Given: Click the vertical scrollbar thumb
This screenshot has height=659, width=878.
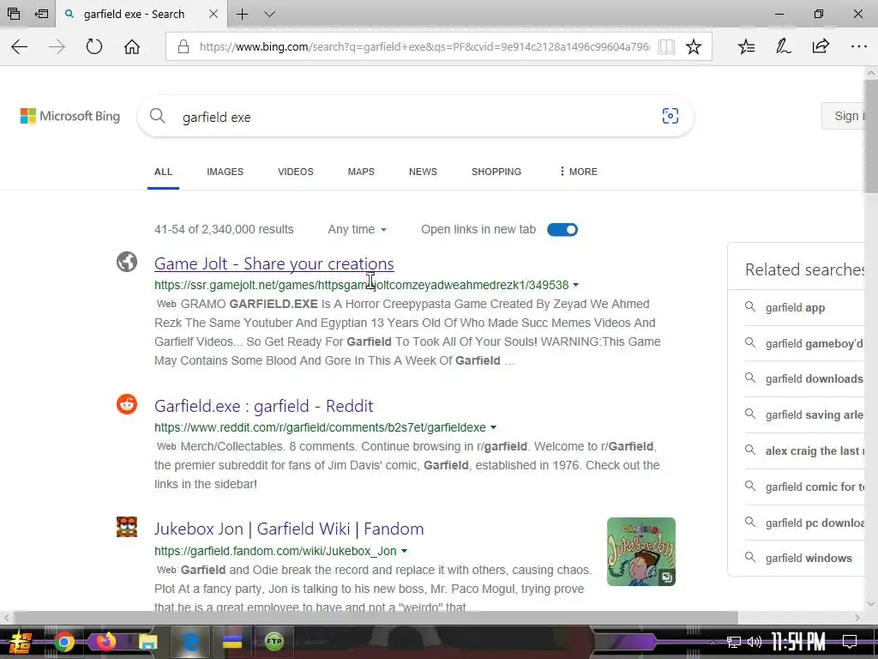Looking at the screenshot, I should click(871, 136).
